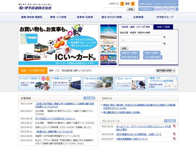Select the third ICい～カード slideshow thumbnail
196x148 pixels.
coord(108,49)
